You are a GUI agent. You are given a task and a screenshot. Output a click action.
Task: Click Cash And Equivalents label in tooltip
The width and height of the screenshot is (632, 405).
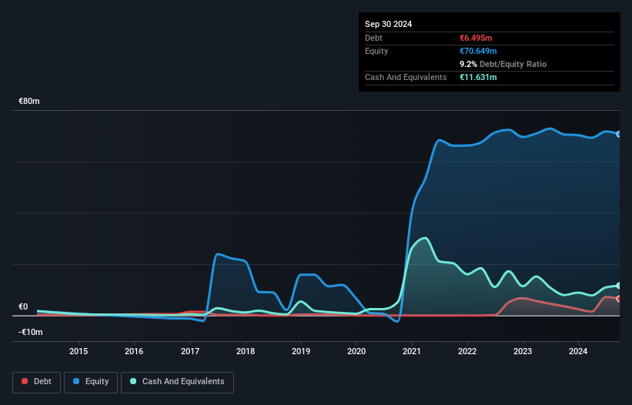(x=406, y=77)
